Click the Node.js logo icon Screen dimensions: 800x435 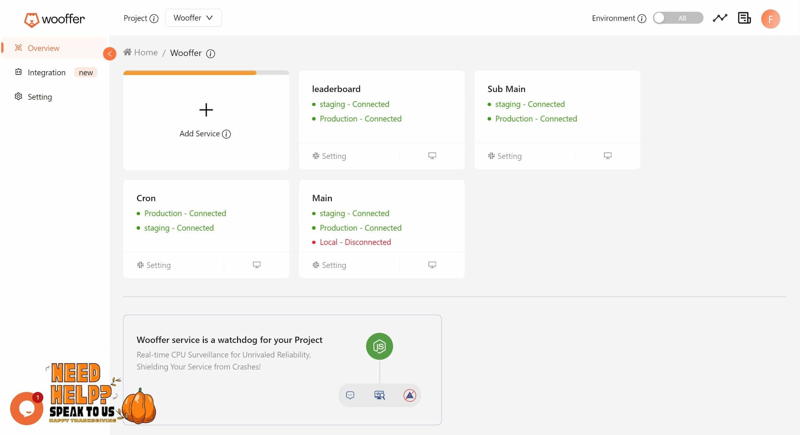coord(379,346)
